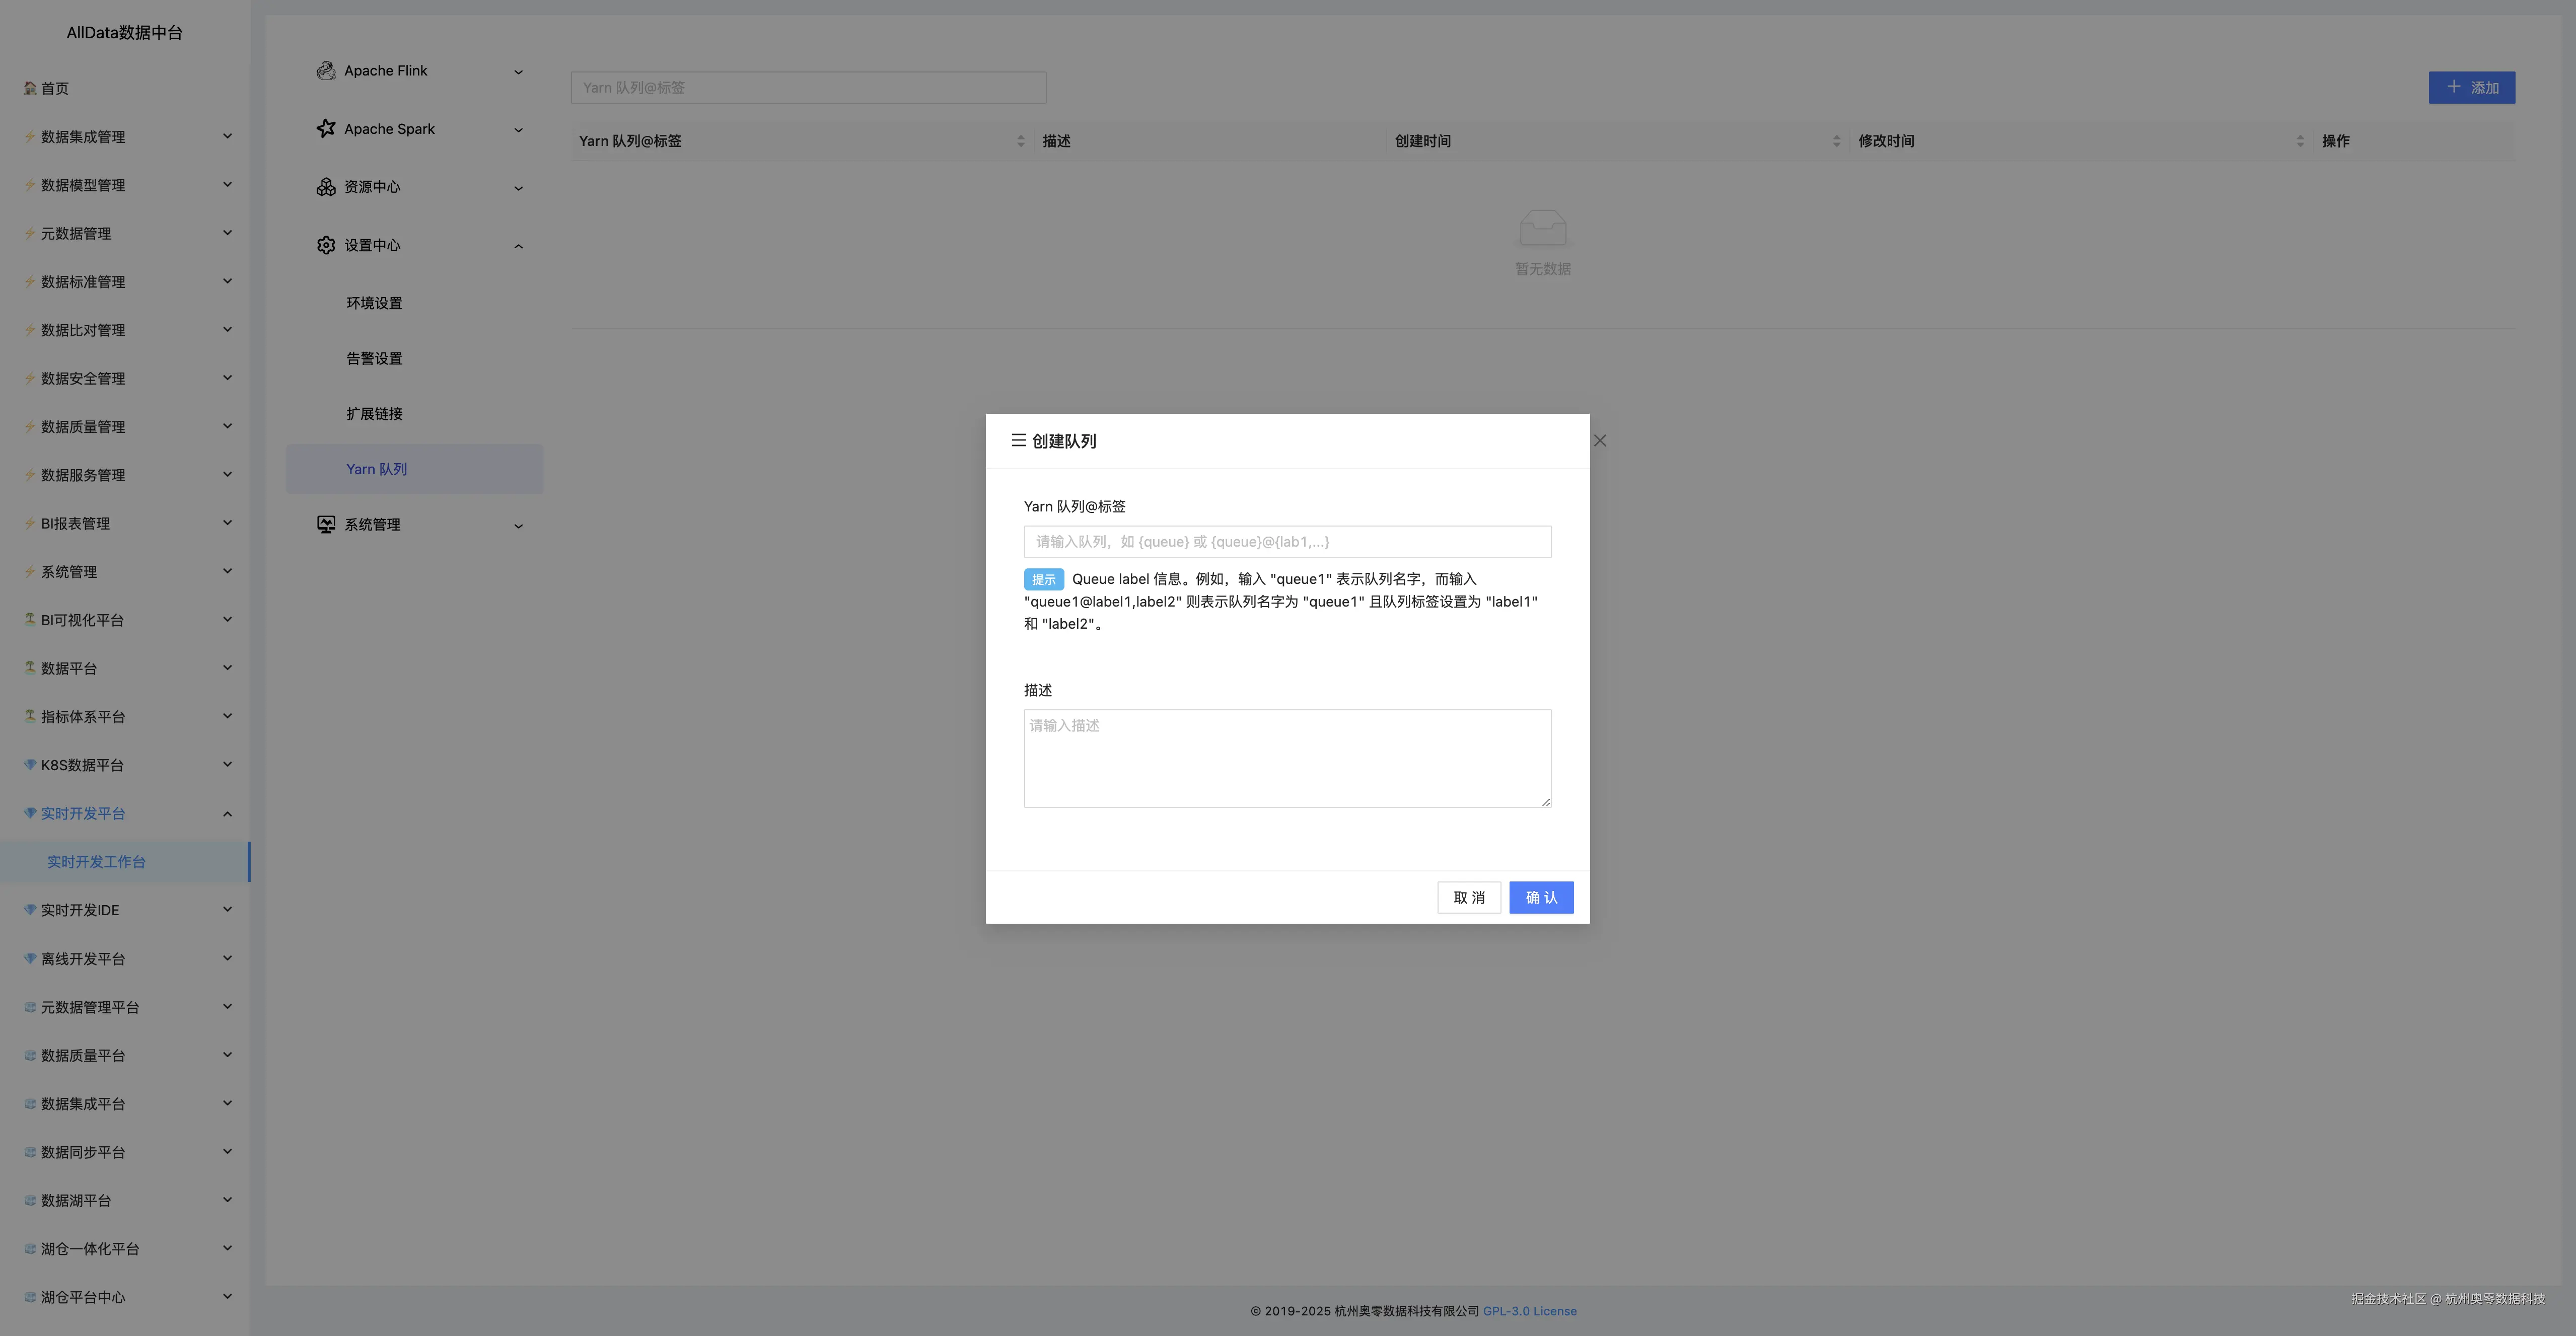Collapse the 实时开发平台 sidebar section
This screenshot has height=1336, width=2576.
click(227, 813)
